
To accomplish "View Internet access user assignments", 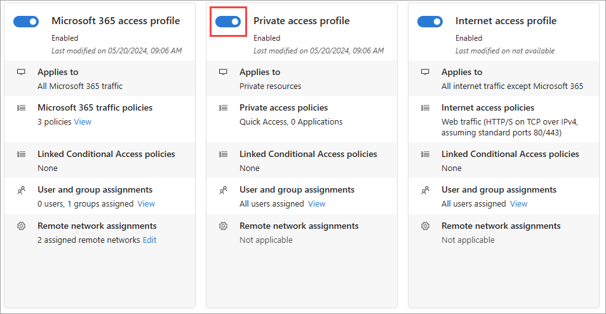I will click(x=518, y=204).
